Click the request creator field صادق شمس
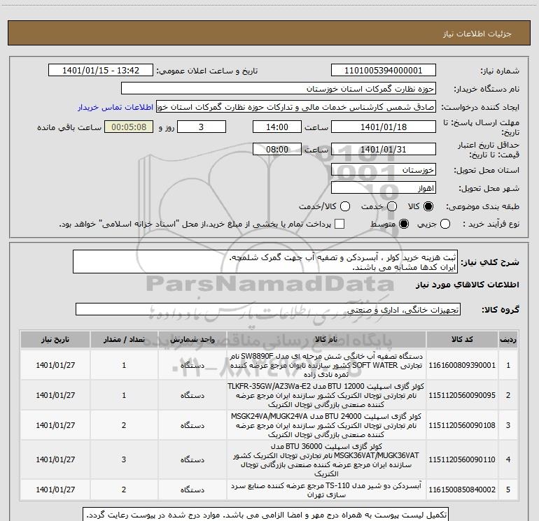539x521 pixels. pos(296,106)
